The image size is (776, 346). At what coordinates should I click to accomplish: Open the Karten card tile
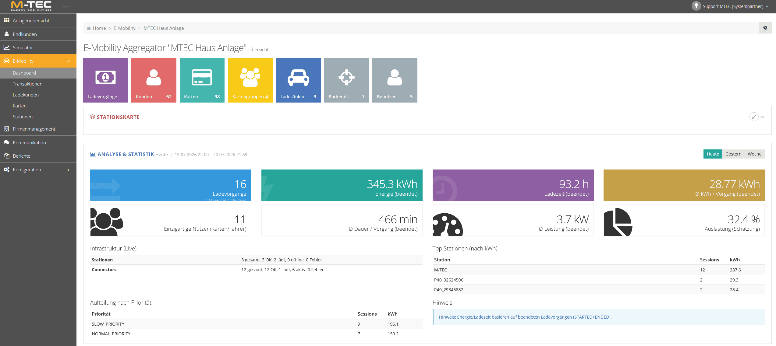(x=202, y=80)
